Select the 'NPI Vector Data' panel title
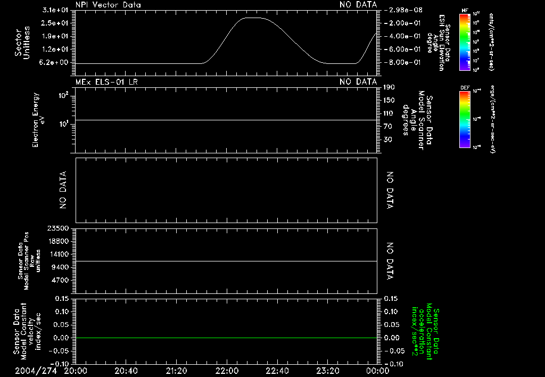The width and height of the screenshot is (545, 377). [108, 5]
